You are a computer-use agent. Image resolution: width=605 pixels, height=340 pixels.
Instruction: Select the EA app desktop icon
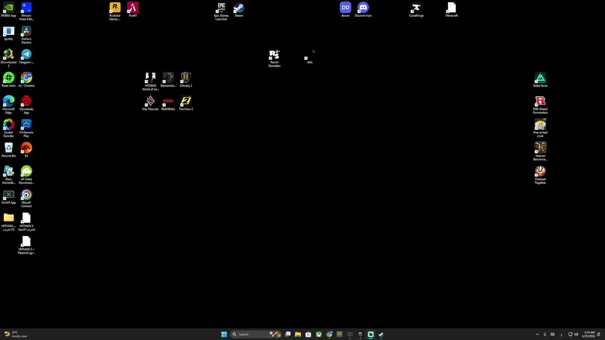[x=26, y=150]
